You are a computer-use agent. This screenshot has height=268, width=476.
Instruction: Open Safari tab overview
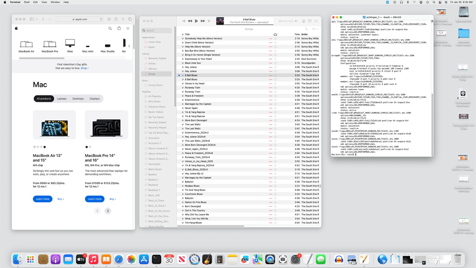(130, 19)
